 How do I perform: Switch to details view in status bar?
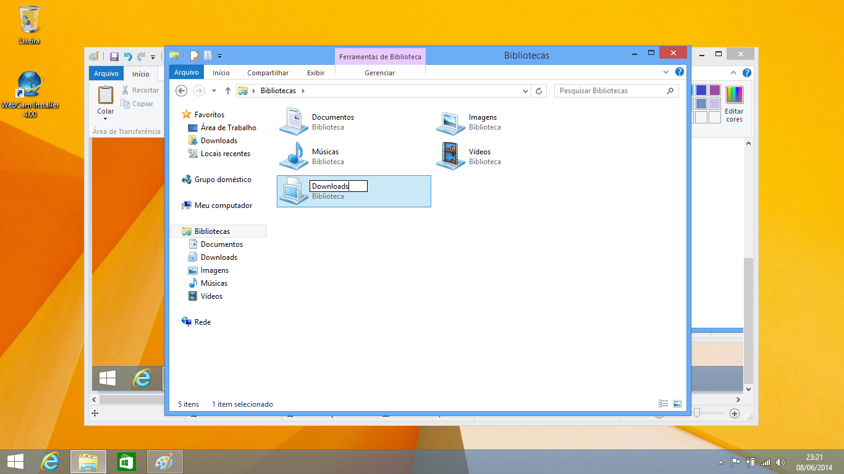664,404
